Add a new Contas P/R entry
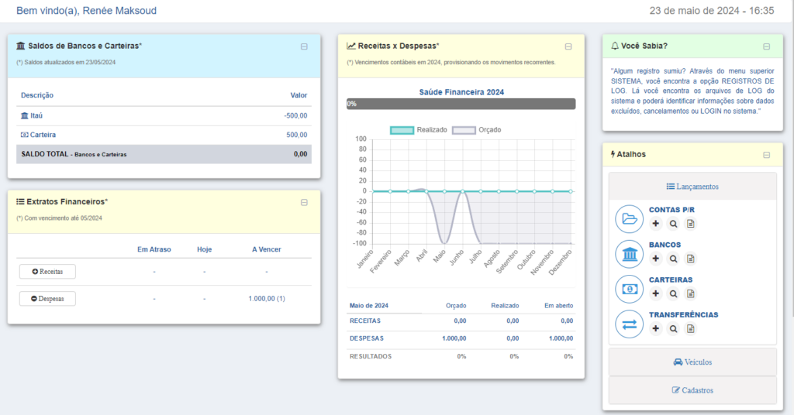Screen dimensions: 794x415 coord(656,224)
